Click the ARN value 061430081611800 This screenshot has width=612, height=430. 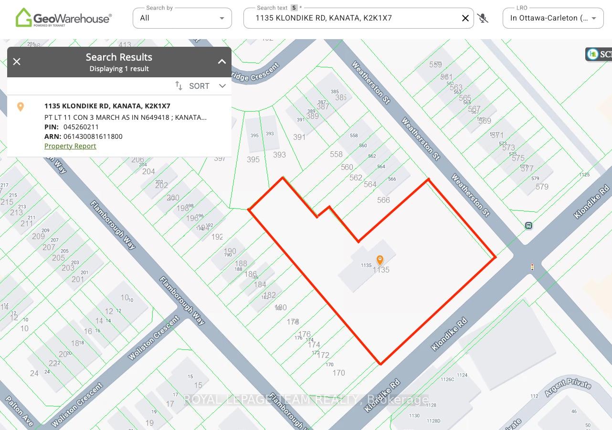(x=93, y=136)
